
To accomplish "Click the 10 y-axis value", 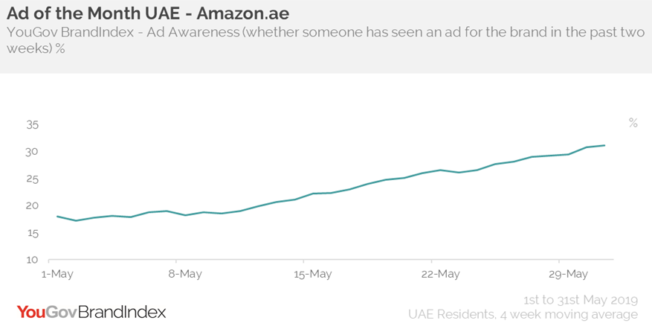I will [33, 260].
